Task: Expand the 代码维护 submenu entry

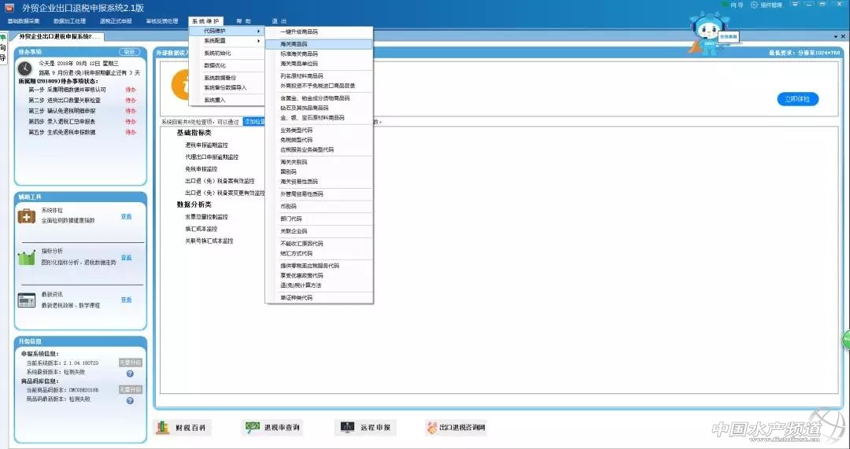Action: (x=228, y=31)
